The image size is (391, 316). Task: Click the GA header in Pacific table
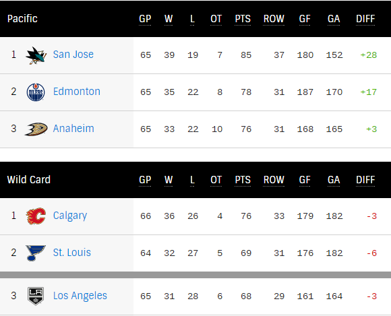point(334,19)
